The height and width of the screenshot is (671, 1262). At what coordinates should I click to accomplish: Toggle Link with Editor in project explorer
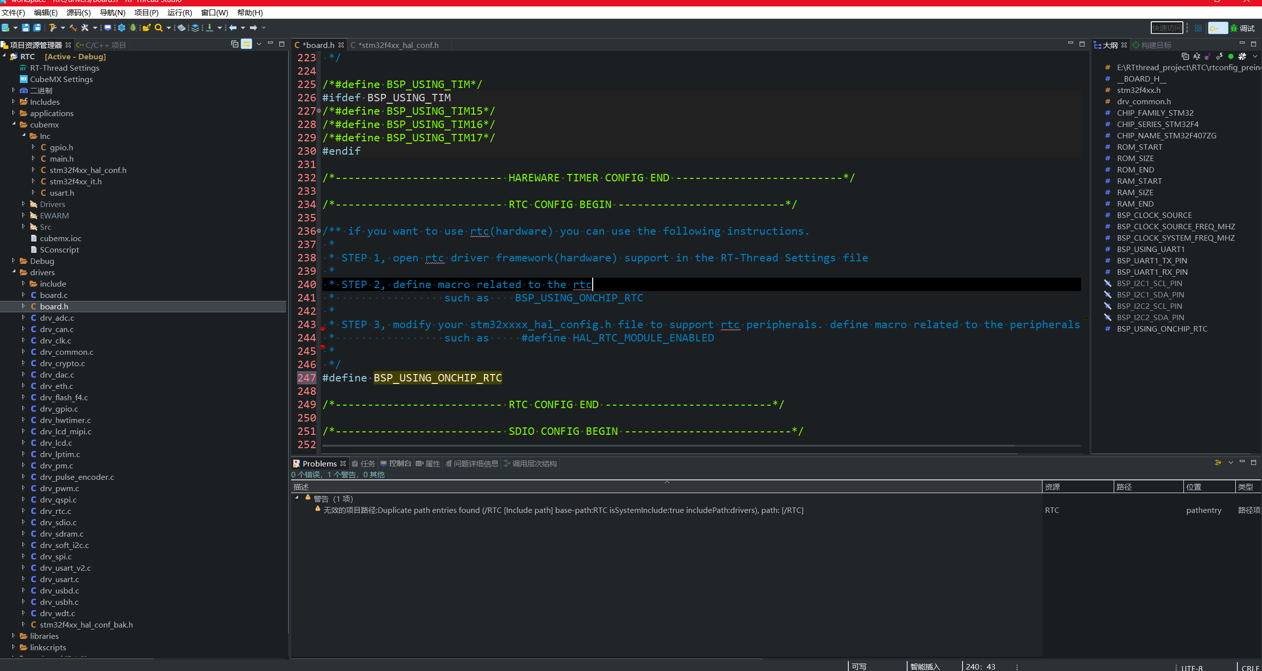[x=246, y=44]
